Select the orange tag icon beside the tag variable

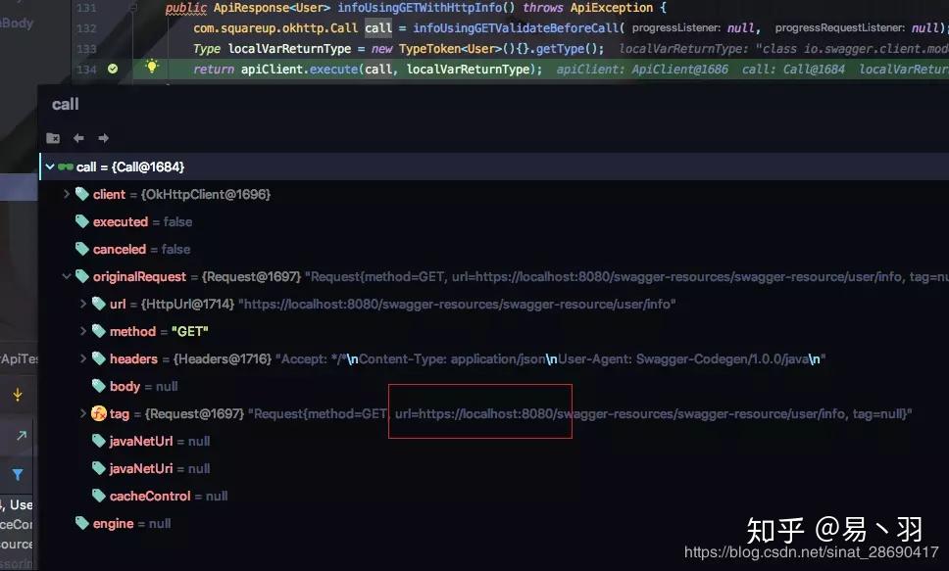pos(98,413)
